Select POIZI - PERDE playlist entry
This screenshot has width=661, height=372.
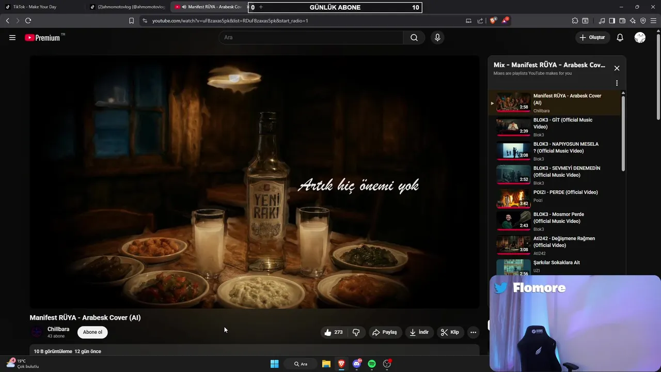[x=555, y=199]
